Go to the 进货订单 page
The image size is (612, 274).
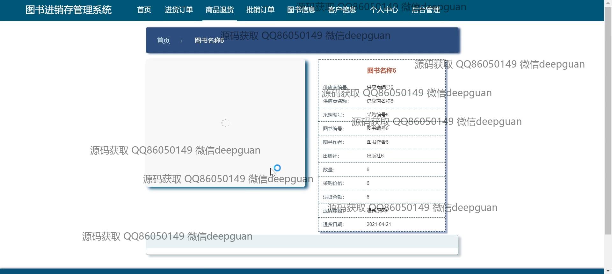[178, 10]
